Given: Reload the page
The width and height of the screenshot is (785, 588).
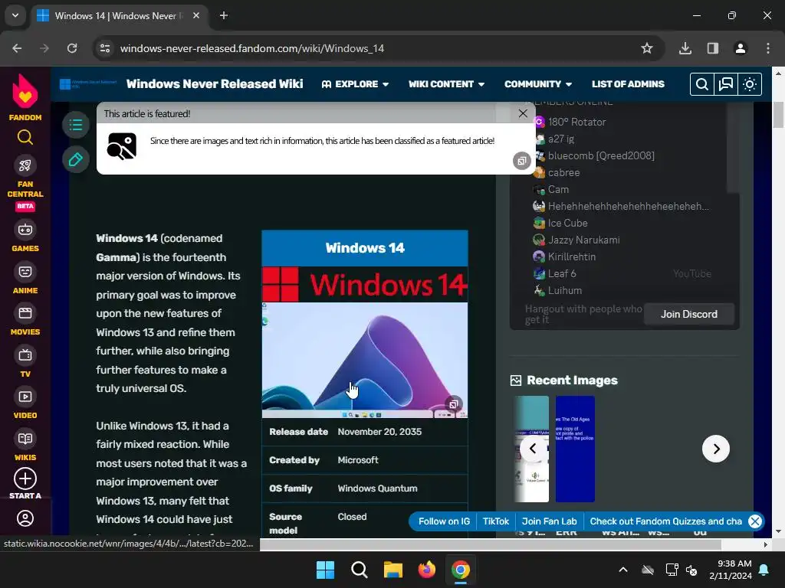Looking at the screenshot, I should [x=72, y=48].
